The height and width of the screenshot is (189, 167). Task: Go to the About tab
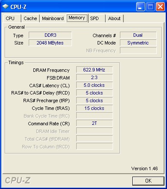point(114,18)
